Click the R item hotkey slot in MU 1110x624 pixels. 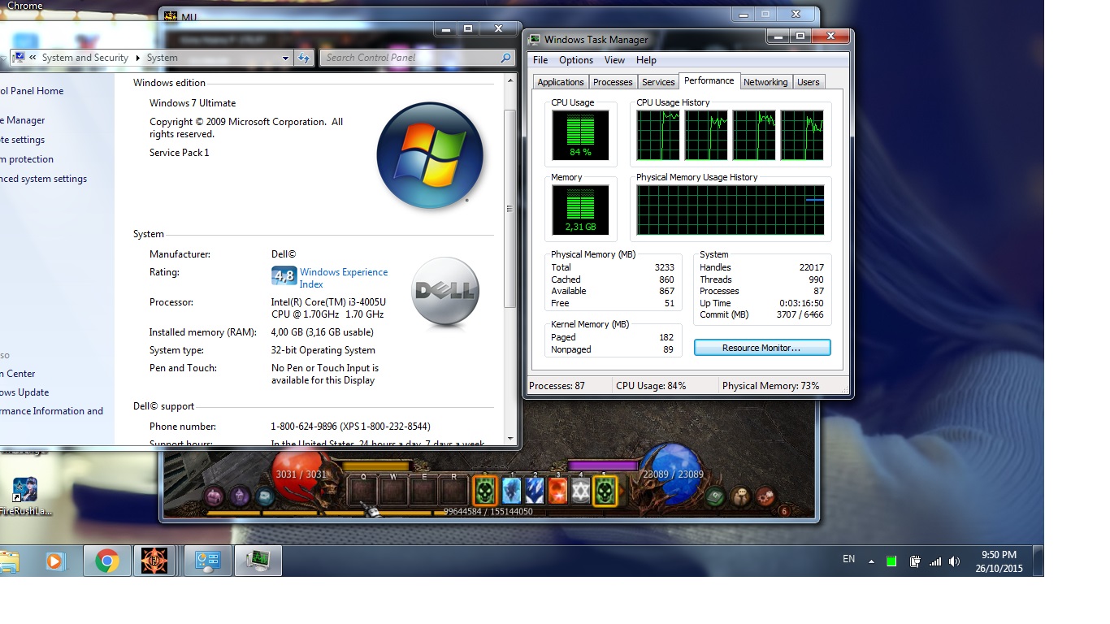453,490
